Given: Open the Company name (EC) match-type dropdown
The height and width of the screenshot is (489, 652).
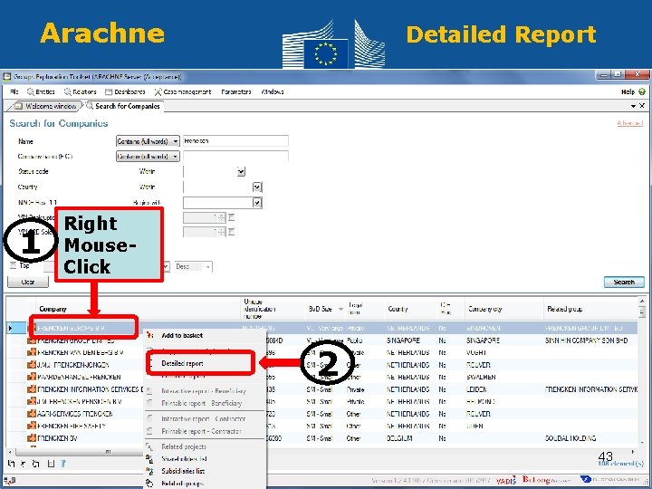Looking at the screenshot, I should (148, 157).
